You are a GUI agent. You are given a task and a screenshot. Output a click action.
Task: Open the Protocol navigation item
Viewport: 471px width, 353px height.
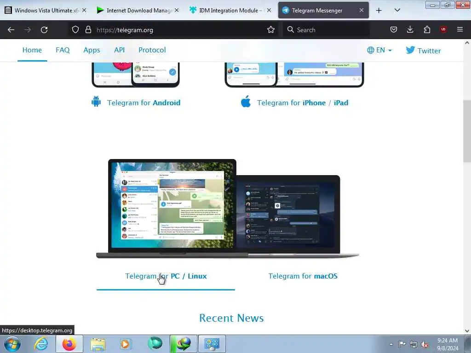pos(152,50)
